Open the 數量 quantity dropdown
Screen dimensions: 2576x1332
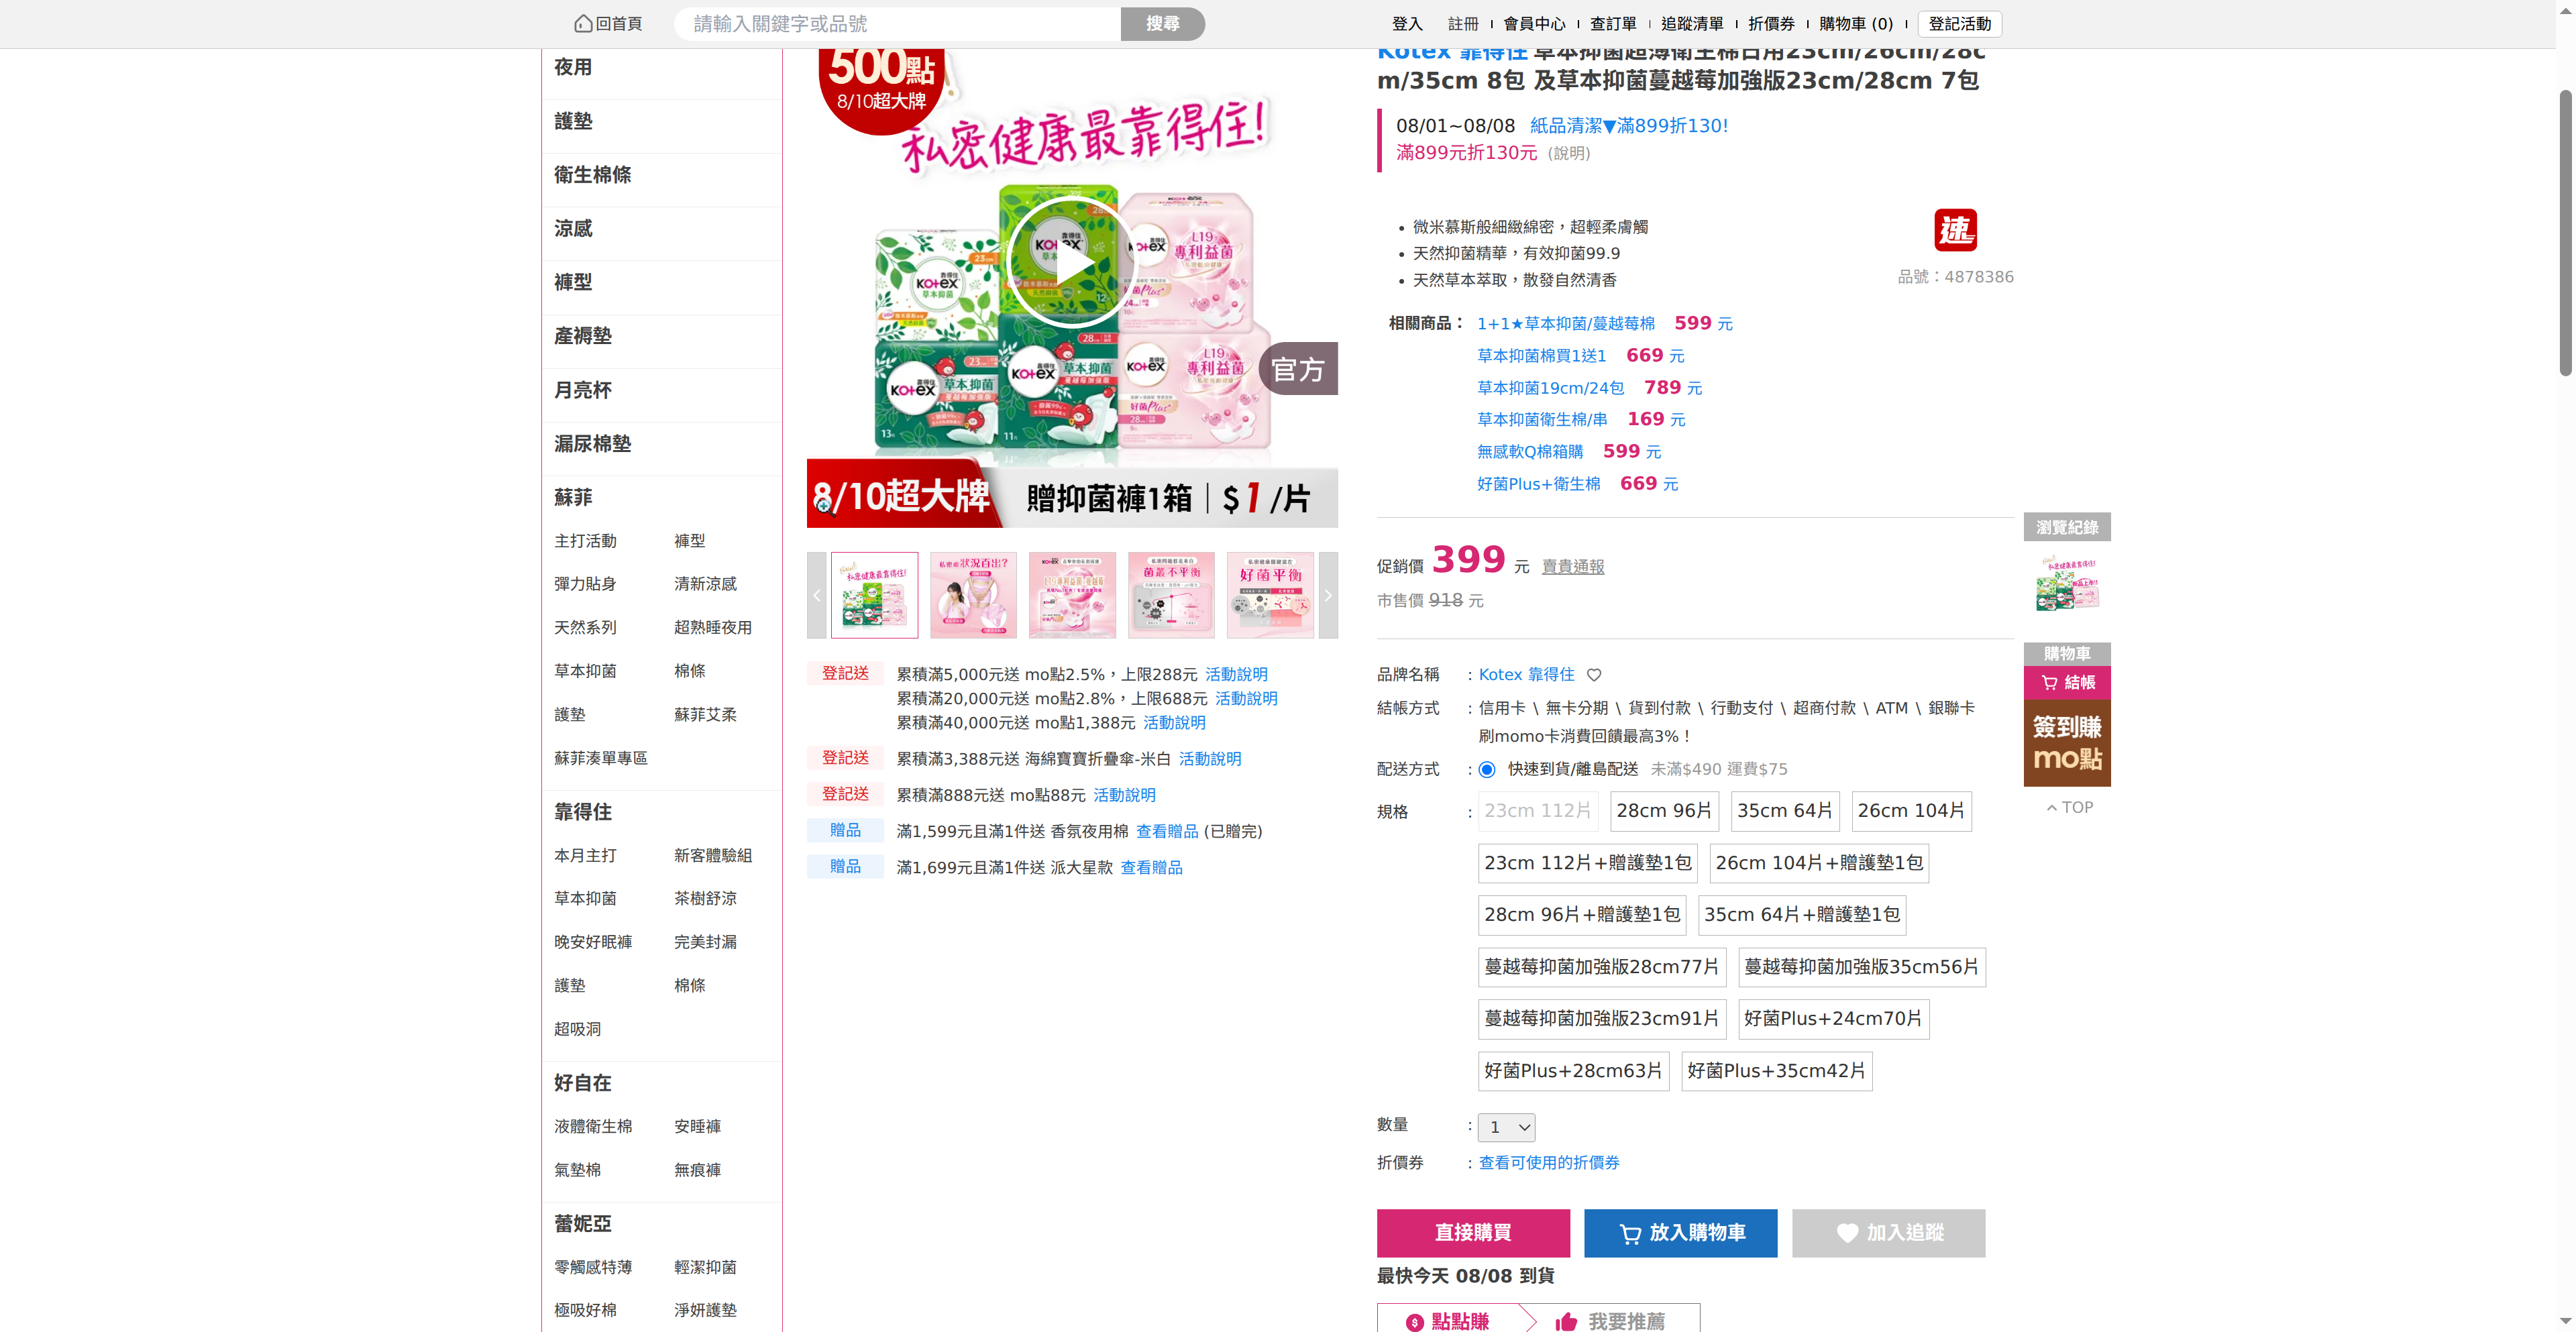[1507, 1127]
